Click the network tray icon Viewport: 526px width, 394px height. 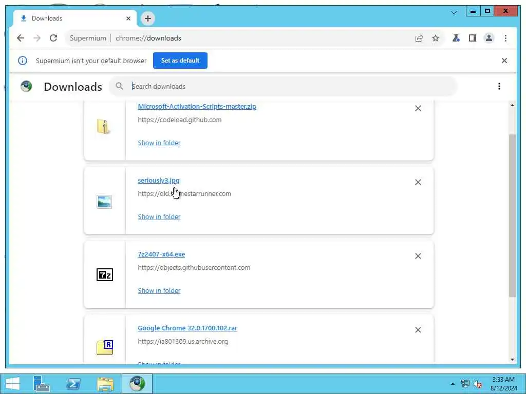465,384
